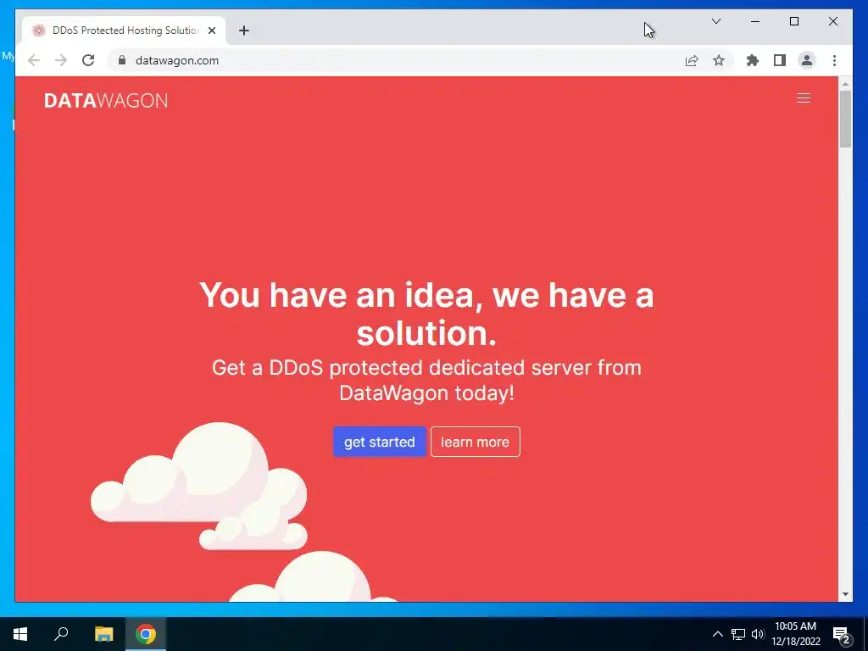Open a new tab with plus button
This screenshot has width=868, height=651.
tap(244, 31)
